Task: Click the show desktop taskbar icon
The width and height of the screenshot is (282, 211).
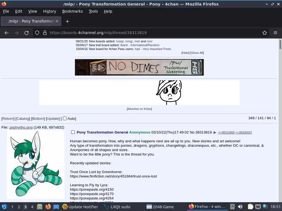Action: [56, 207]
